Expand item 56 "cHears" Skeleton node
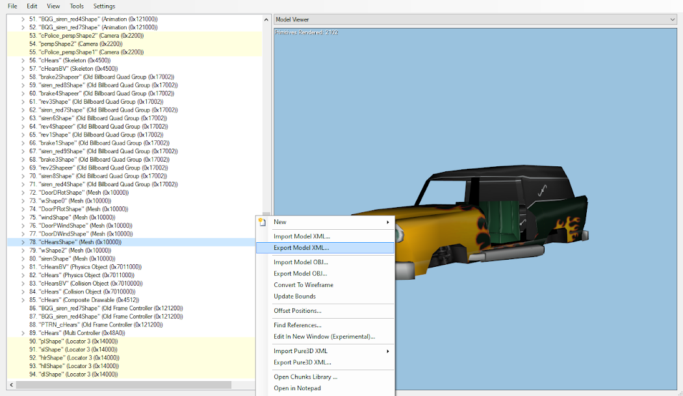Screen dimensions: 683x396 point(23,60)
